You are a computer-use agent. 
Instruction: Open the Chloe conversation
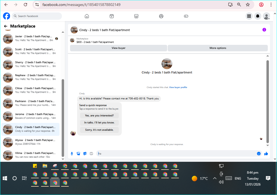(30, 90)
